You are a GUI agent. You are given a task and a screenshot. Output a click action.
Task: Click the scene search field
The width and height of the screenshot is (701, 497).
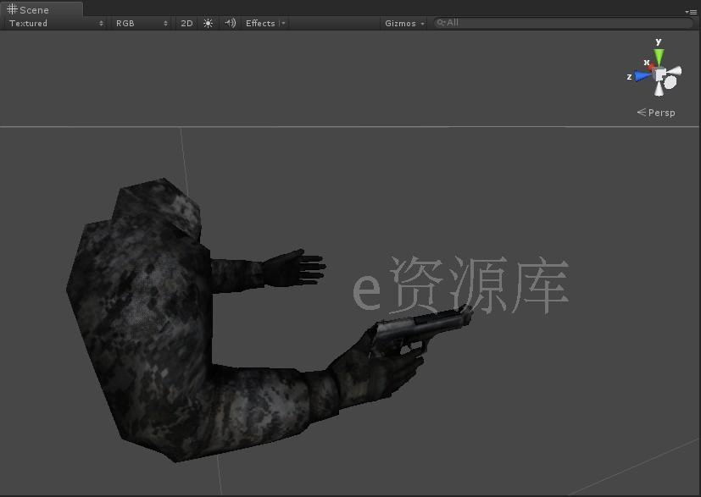pos(564,23)
